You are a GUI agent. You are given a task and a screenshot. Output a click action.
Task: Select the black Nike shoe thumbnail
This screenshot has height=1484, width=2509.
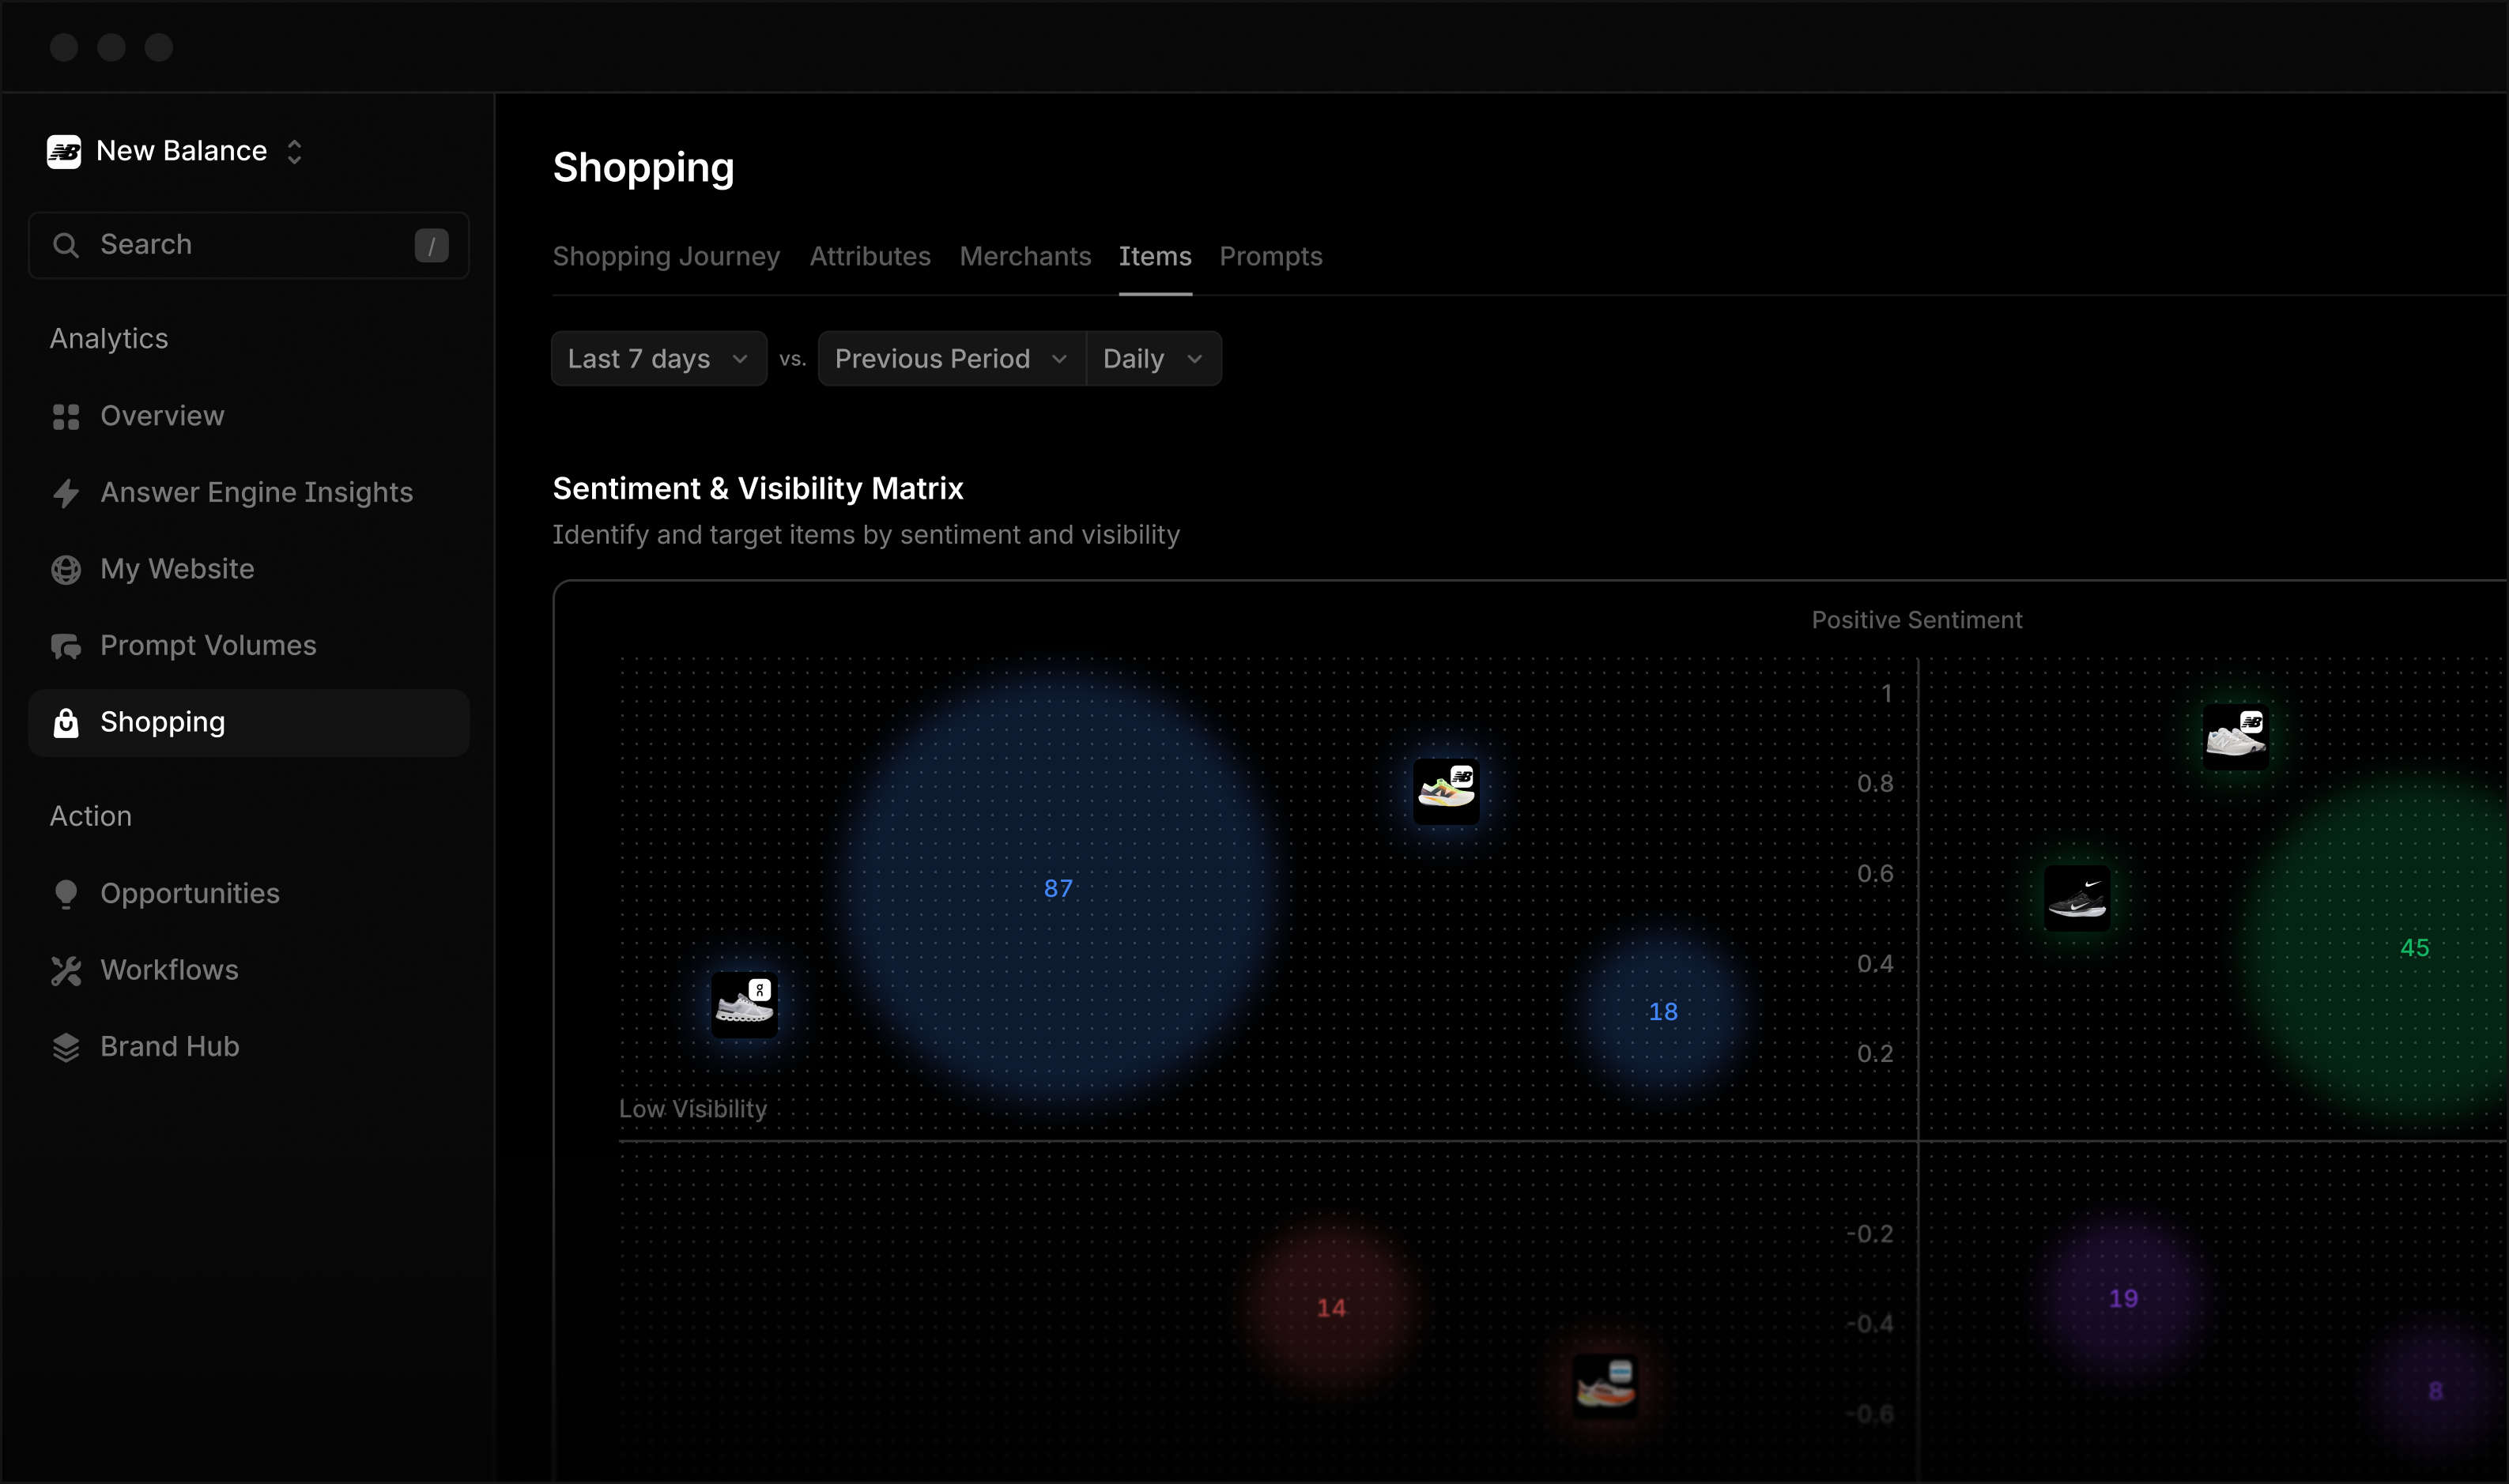(x=2077, y=899)
